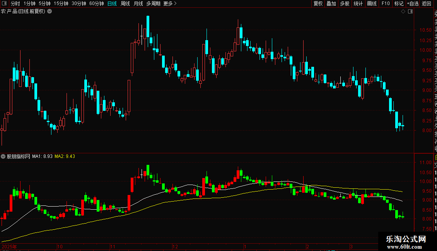437x251 pixels.
Task: Open indicator dropdown beside 股朋指标网
Action: (3, 156)
